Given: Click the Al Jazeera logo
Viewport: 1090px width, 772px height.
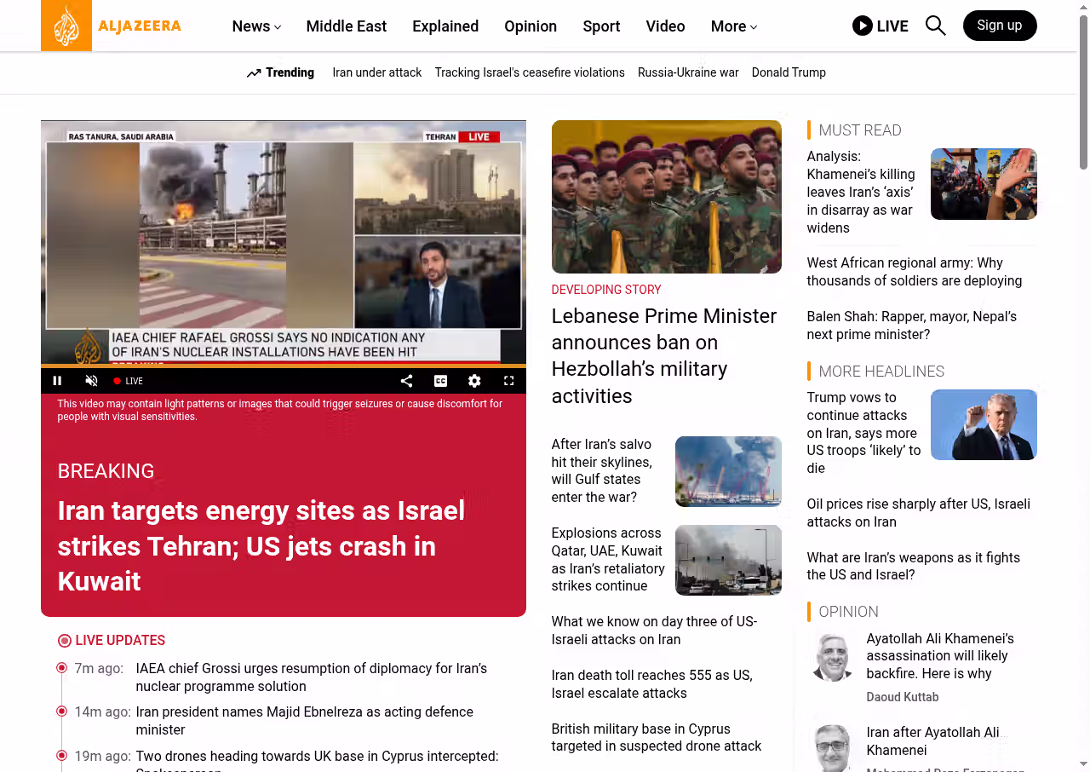Looking at the screenshot, I should 112,26.
